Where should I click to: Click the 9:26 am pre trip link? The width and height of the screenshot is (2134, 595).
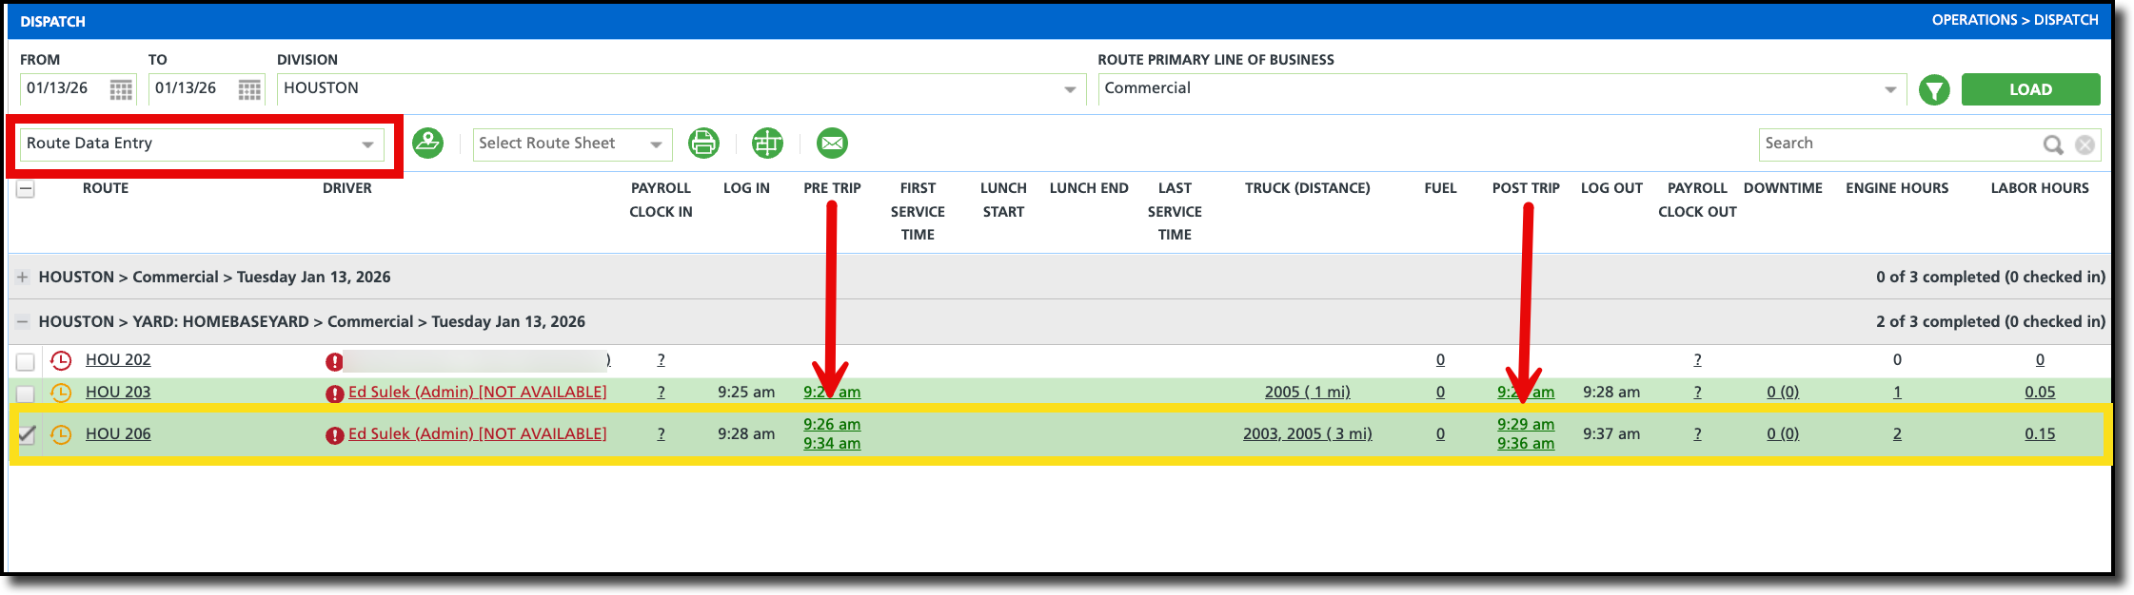832,424
